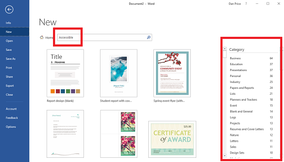Filter by Letters category
Viewport: 284px width, 162px height.
tap(251, 141)
